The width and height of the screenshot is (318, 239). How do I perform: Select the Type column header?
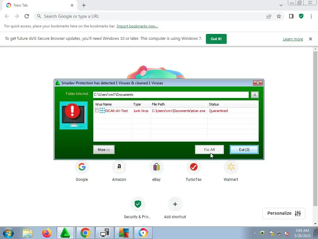[141, 104]
